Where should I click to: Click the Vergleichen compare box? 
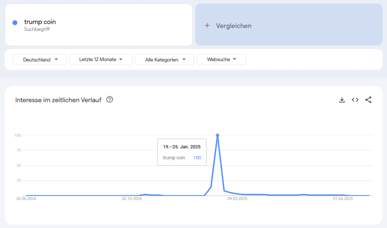click(289, 25)
